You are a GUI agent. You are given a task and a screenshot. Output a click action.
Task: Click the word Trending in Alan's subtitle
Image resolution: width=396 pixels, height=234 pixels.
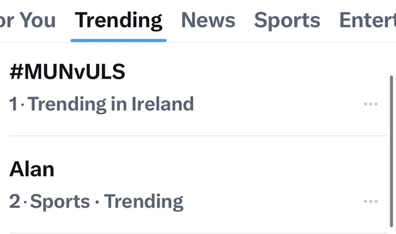[144, 201]
